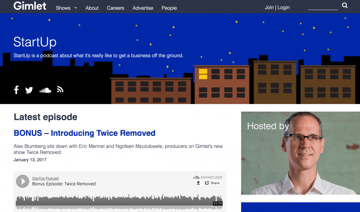Play the Bonus Episode audio

[23, 181]
